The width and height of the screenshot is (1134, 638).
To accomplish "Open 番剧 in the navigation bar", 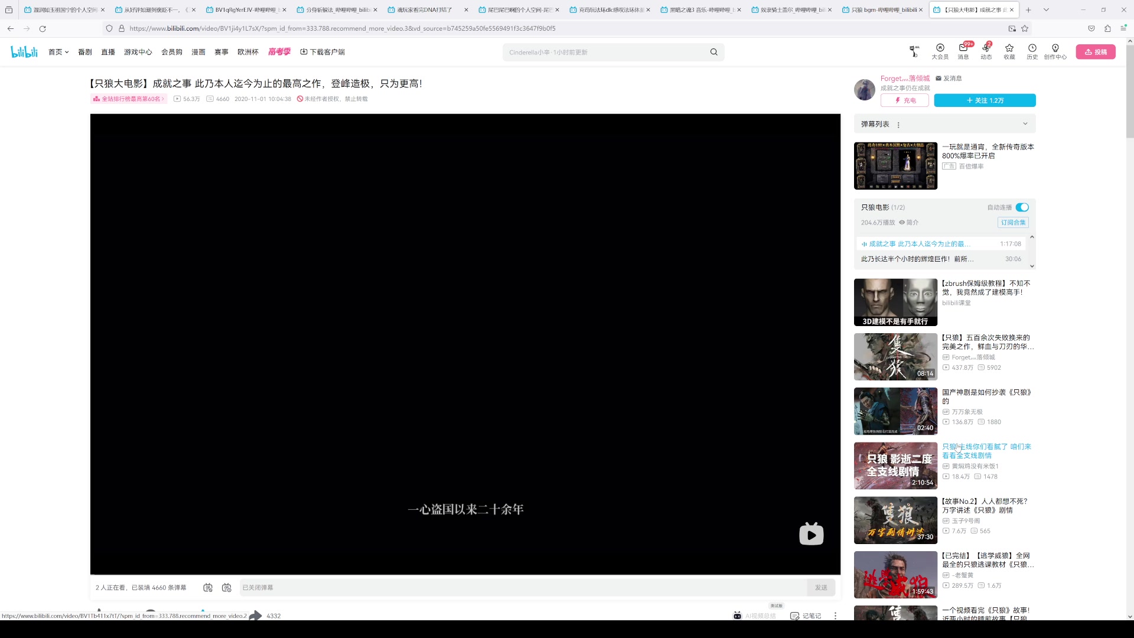I will [x=85, y=52].
